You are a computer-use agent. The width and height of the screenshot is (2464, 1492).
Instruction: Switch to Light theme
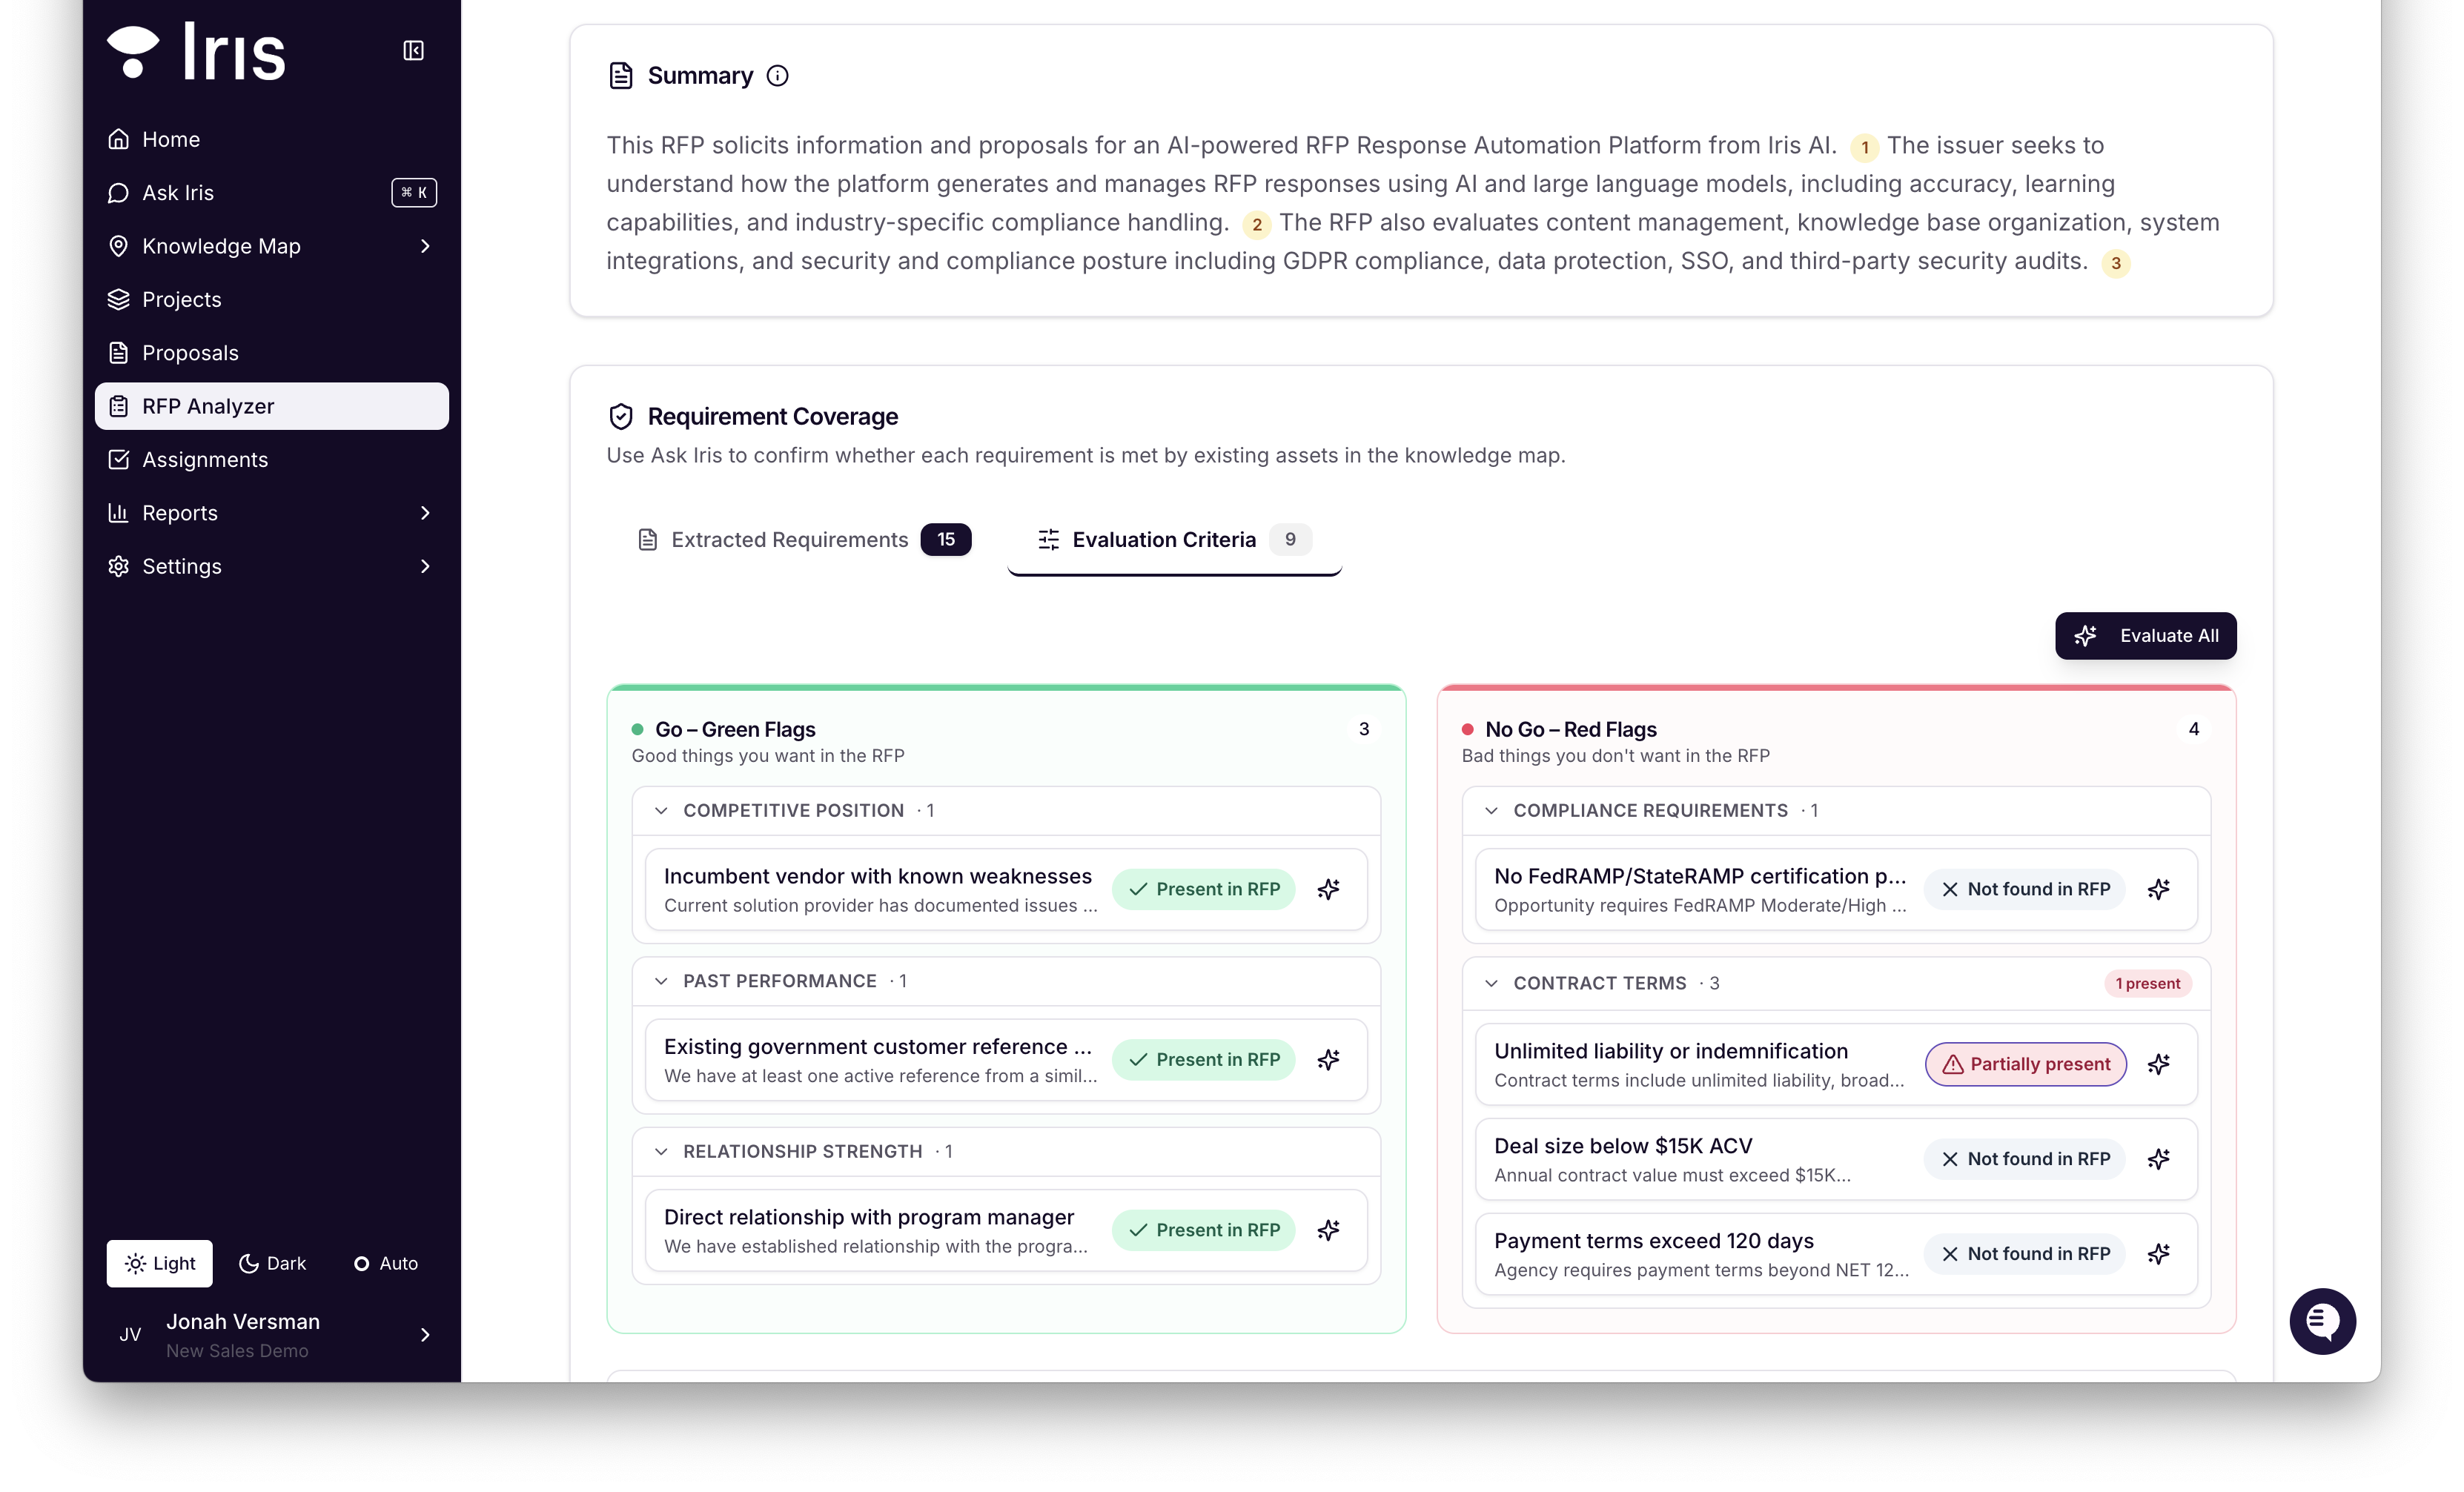(160, 1263)
